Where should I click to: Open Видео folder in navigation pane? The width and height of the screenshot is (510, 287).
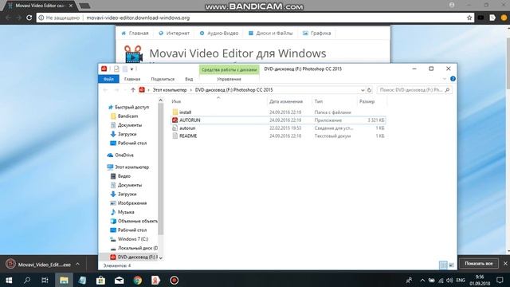(124, 176)
